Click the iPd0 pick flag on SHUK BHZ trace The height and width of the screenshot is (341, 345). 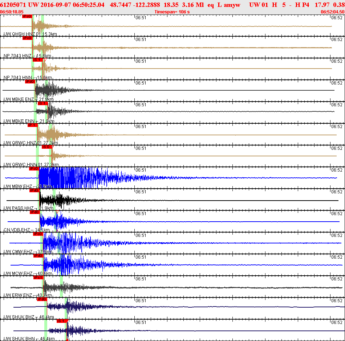click(x=42, y=299)
